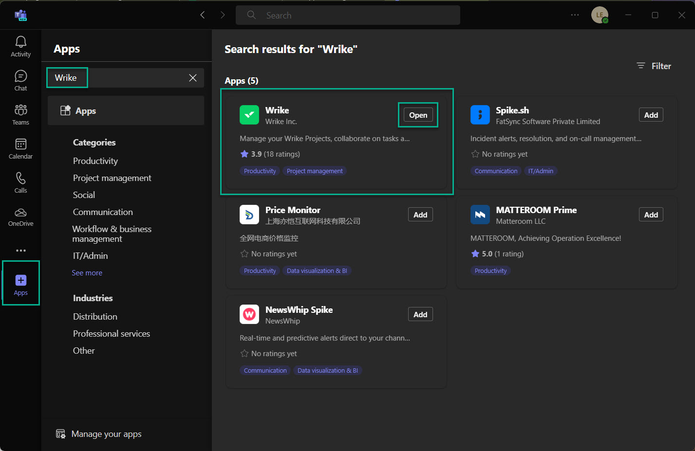This screenshot has width=695, height=451.
Task: Click the top Search field
Action: pos(348,16)
